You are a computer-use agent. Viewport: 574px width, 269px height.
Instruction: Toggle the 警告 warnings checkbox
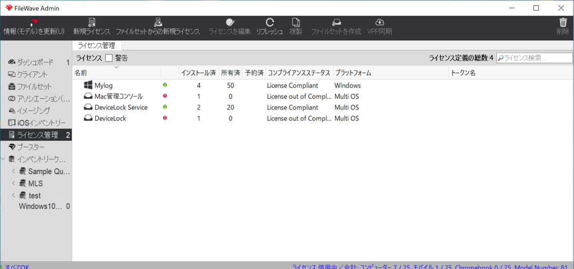(x=109, y=58)
